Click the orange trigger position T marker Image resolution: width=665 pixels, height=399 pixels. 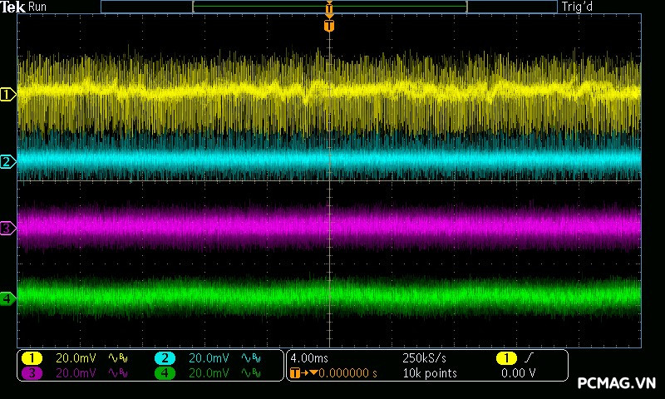pos(329,26)
